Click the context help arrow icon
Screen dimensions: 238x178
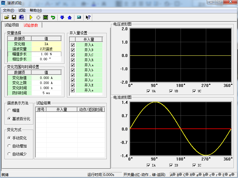[88, 17]
